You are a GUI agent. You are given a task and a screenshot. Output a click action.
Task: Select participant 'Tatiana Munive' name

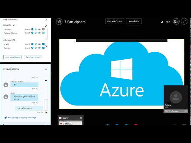click(x=11, y=33)
